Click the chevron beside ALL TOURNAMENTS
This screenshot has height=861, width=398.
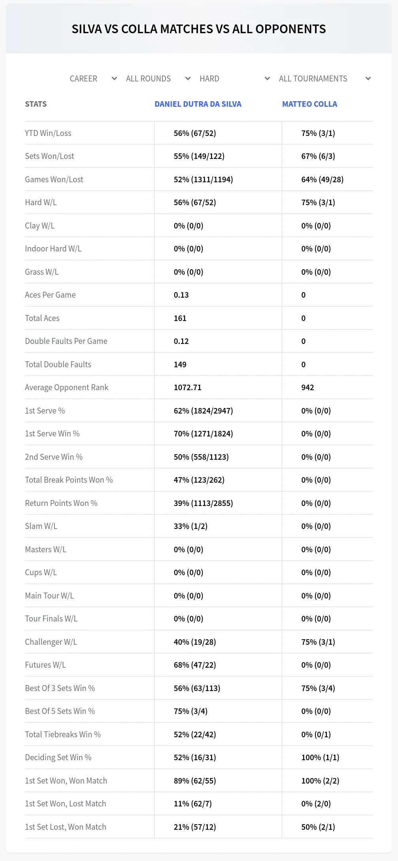point(368,79)
